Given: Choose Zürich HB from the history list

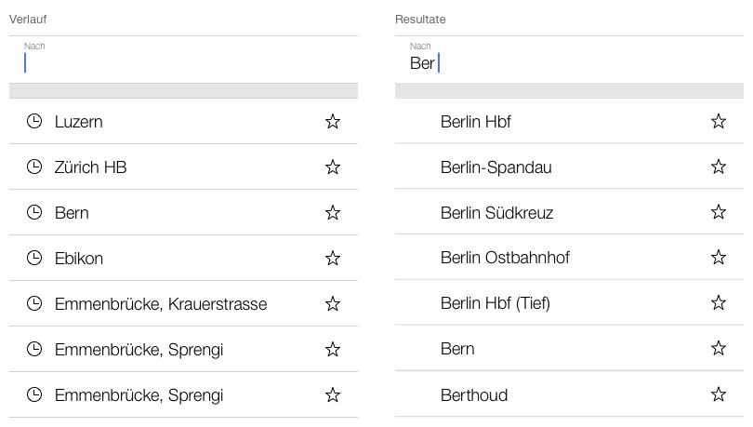Looking at the screenshot, I should click(90, 167).
